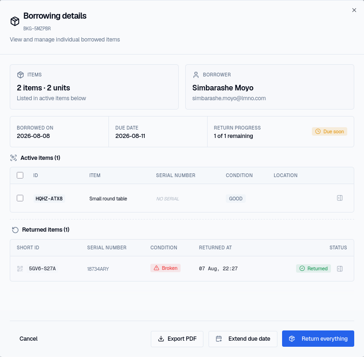The width and height of the screenshot is (364, 357).
Task: Click the Small round table item name
Action: click(108, 199)
